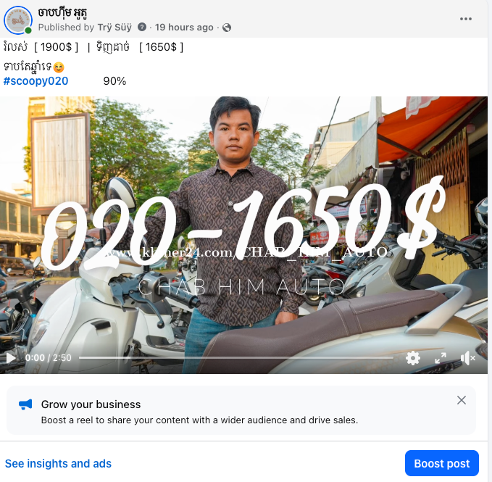Viewport: 492px width, 482px height.
Task: Click the video progress bar
Action: tap(235, 357)
